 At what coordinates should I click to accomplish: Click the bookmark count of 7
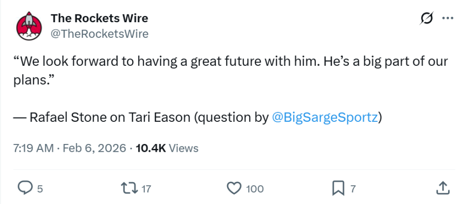353,189
